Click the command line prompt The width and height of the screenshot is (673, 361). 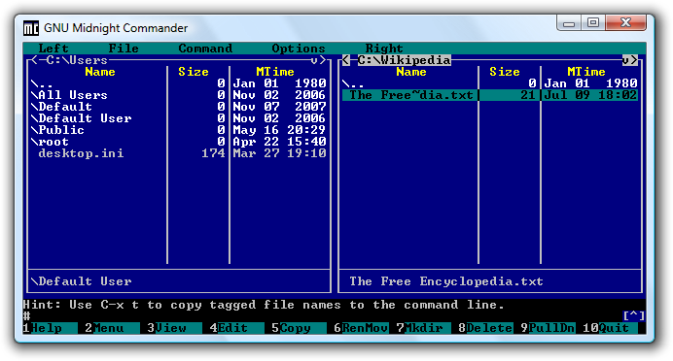(26, 316)
